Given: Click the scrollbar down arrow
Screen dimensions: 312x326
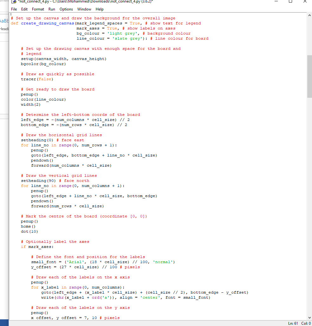Looking at the screenshot, I should tap(309, 317).
